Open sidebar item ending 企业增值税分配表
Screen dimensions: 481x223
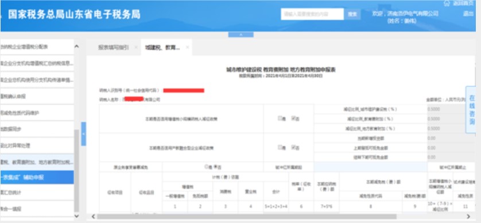tap(37, 47)
